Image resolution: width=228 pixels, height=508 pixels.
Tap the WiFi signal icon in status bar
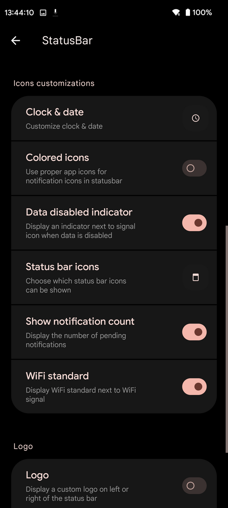(x=176, y=13)
